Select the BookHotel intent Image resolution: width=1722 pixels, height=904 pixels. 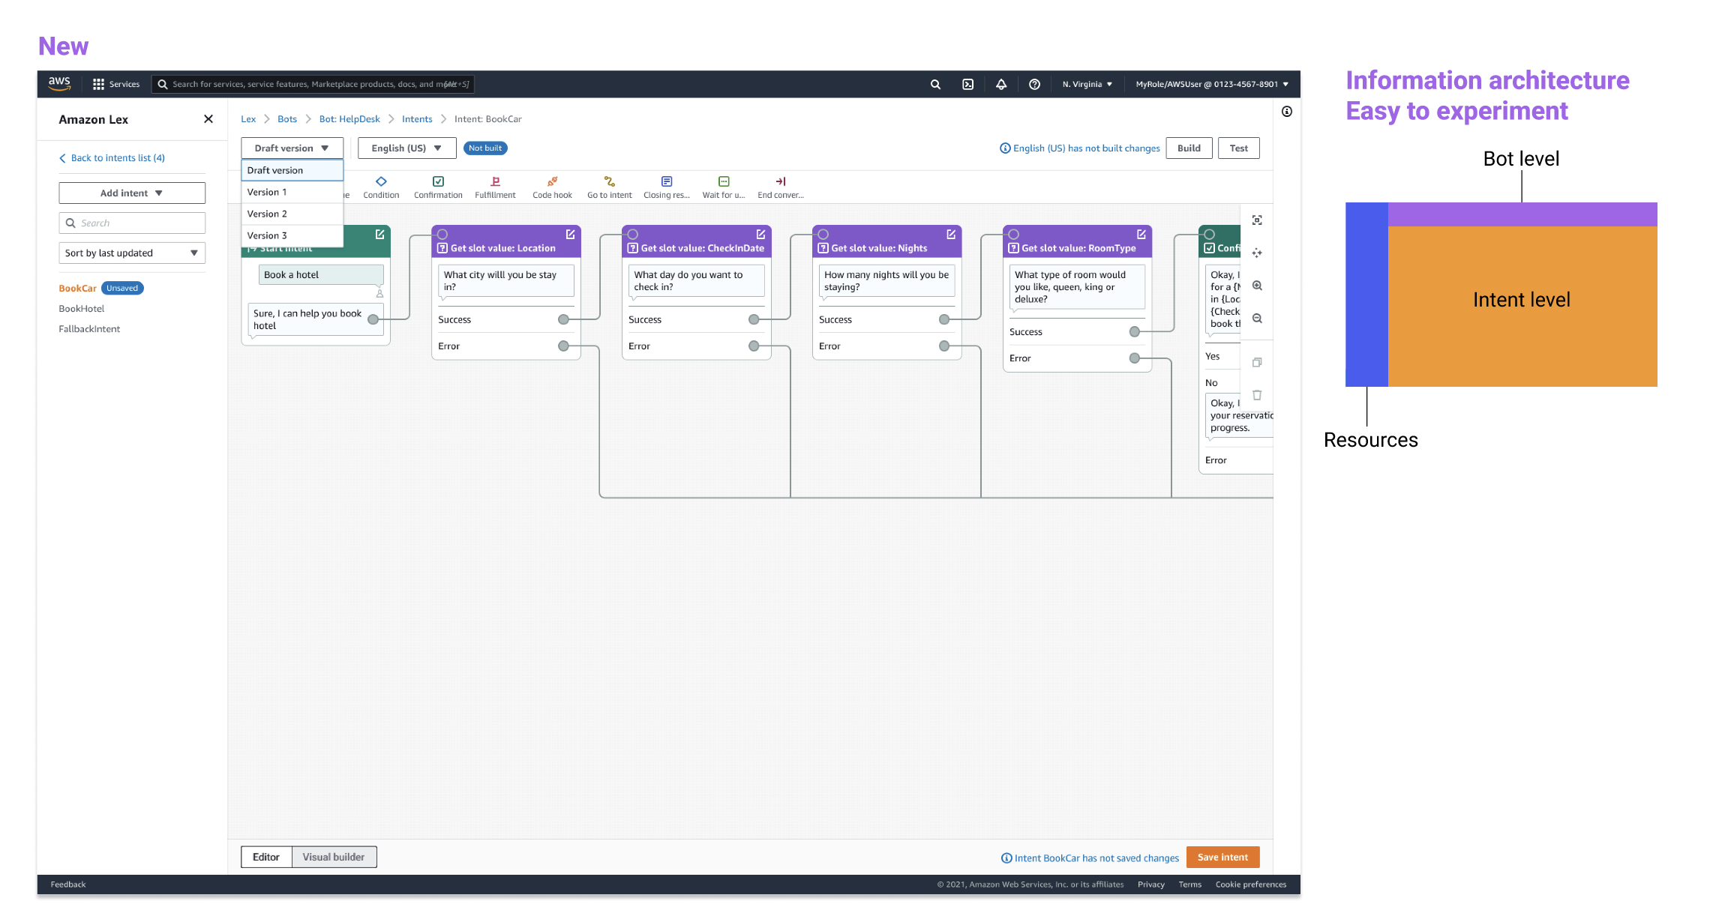click(x=82, y=309)
